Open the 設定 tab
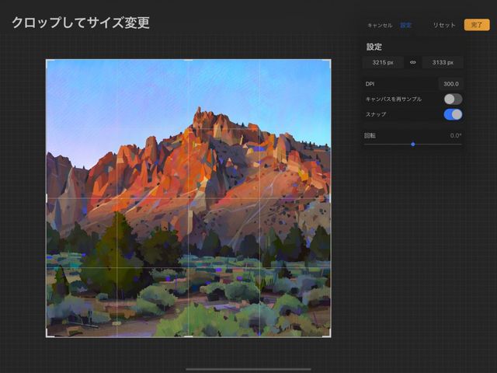 pyautogui.click(x=405, y=25)
